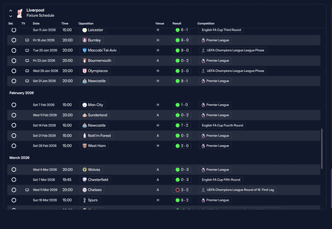Image resolution: width=332 pixels, height=229 pixels.
Task: Sort by the Time column header
Action: (x=65, y=24)
